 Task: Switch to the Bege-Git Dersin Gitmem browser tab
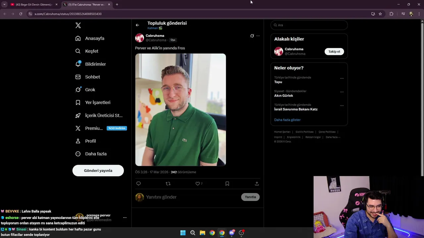pyautogui.click(x=34, y=4)
